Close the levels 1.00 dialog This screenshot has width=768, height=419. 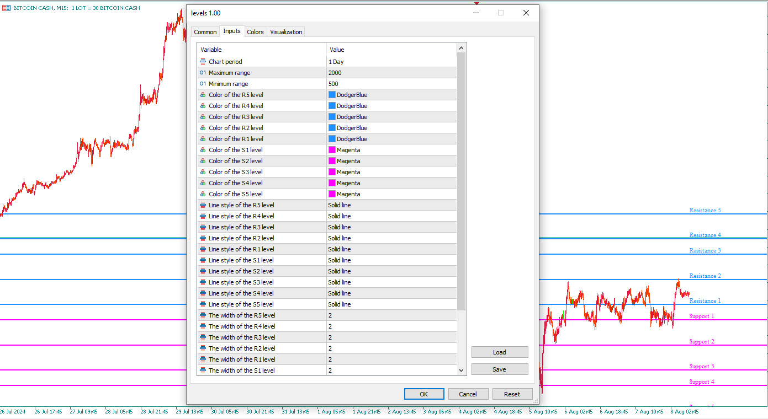point(526,13)
